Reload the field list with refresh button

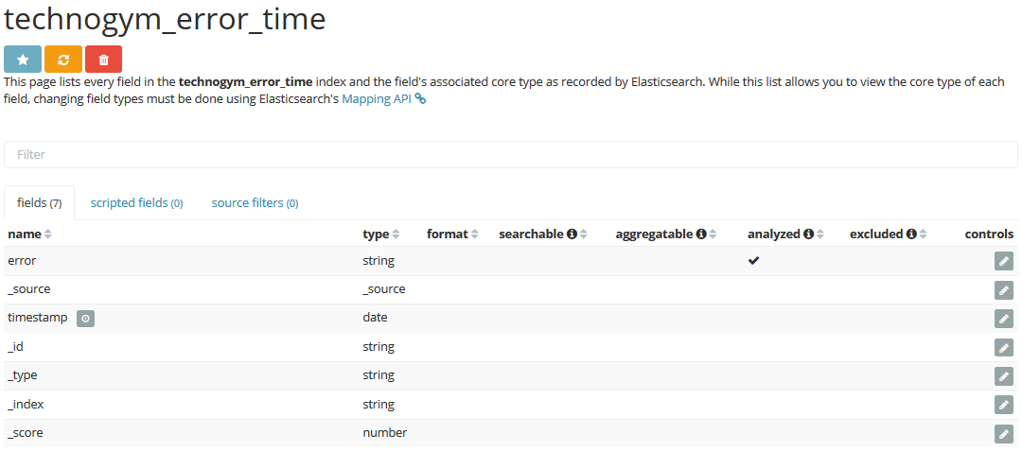[x=63, y=60]
